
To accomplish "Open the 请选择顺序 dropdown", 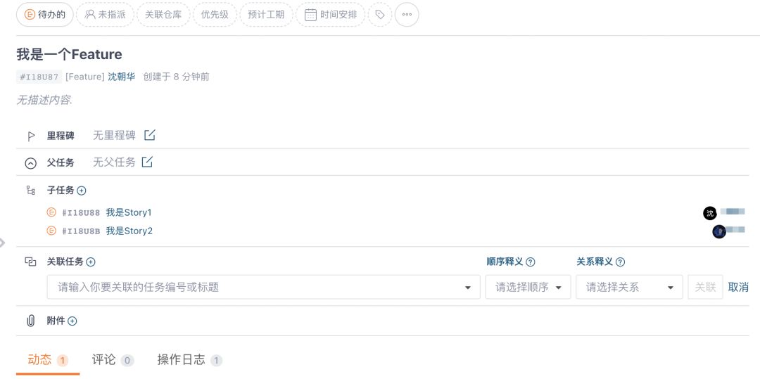I will tap(528, 287).
